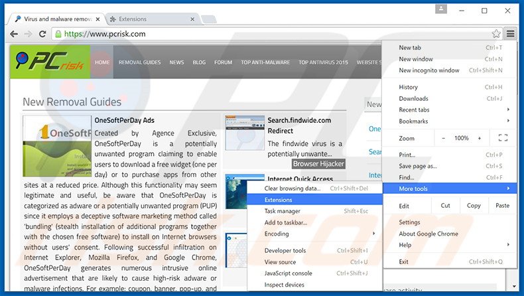This screenshot has height=296, width=524.
Task: Click the green padlock security icon
Action: 58,34
